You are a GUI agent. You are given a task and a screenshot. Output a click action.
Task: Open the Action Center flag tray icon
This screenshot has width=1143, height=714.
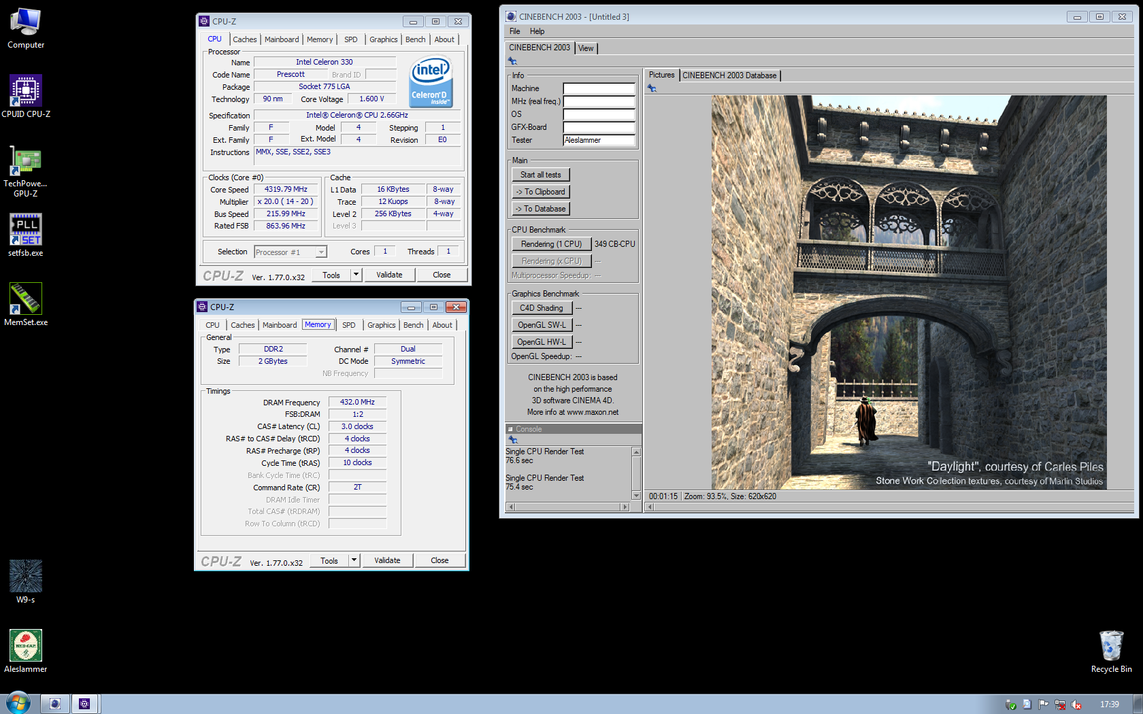pyautogui.click(x=1044, y=704)
